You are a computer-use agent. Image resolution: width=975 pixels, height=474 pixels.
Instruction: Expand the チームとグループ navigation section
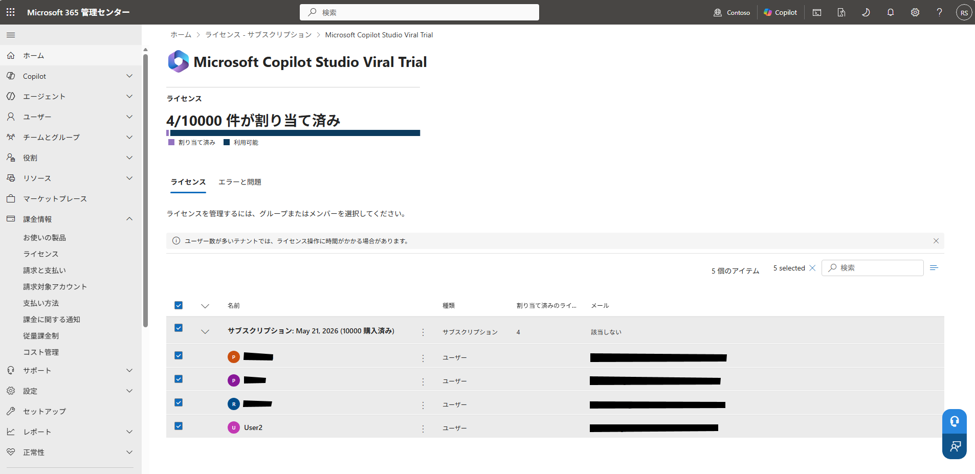(129, 137)
